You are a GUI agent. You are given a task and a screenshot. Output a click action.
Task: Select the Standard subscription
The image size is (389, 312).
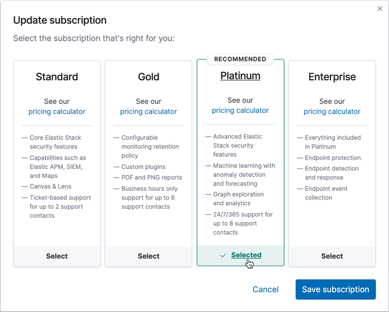coord(57,256)
